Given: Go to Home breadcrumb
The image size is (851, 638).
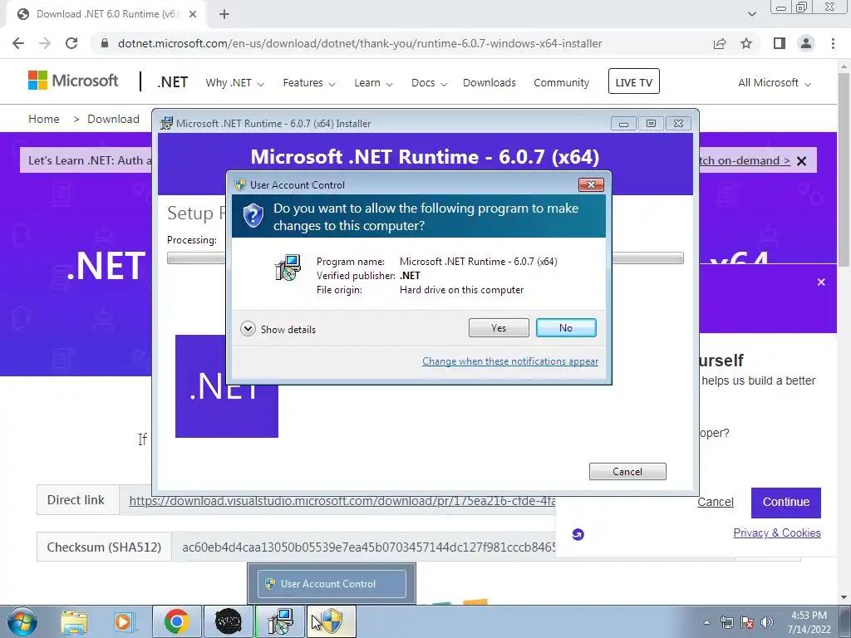Looking at the screenshot, I should [x=44, y=119].
